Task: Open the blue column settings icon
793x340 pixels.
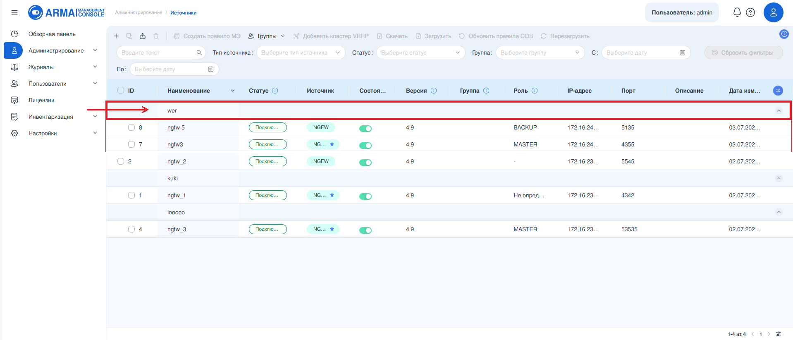Action: (x=778, y=91)
